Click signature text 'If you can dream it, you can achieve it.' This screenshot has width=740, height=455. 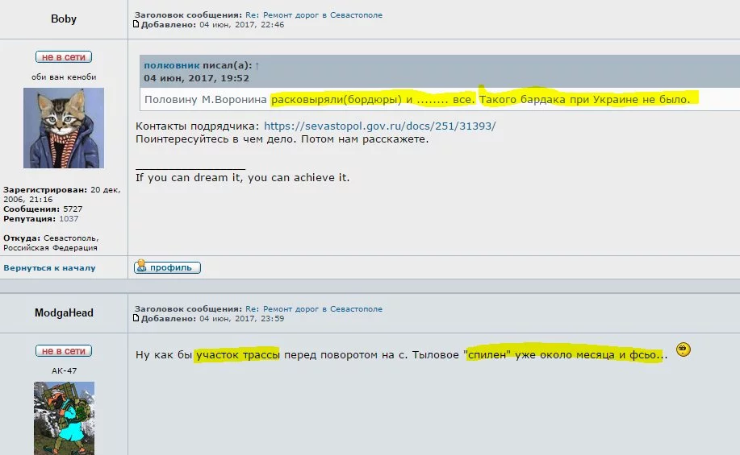[243, 178]
